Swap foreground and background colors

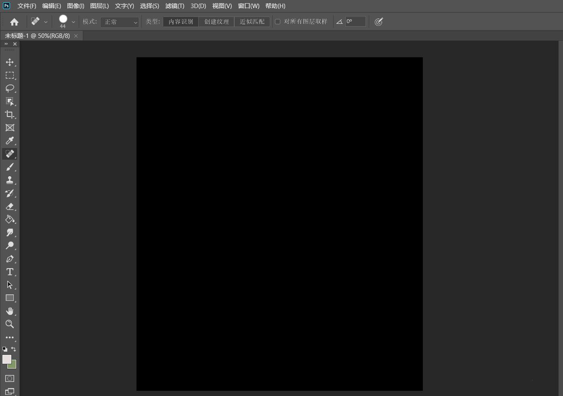point(14,349)
